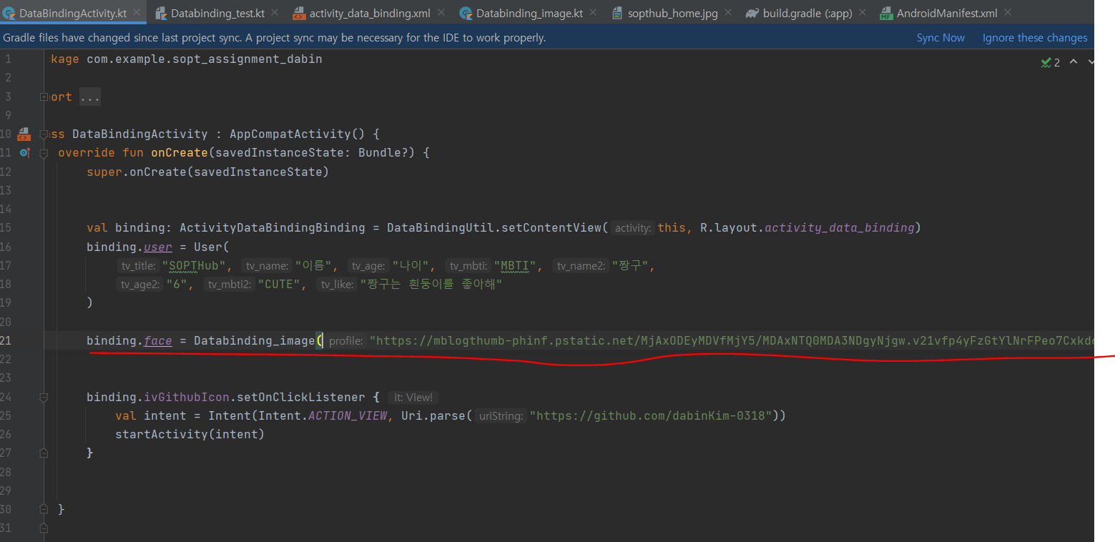Click the fold end marker on line 27
Image resolution: width=1115 pixels, height=542 pixels.
[x=44, y=453]
